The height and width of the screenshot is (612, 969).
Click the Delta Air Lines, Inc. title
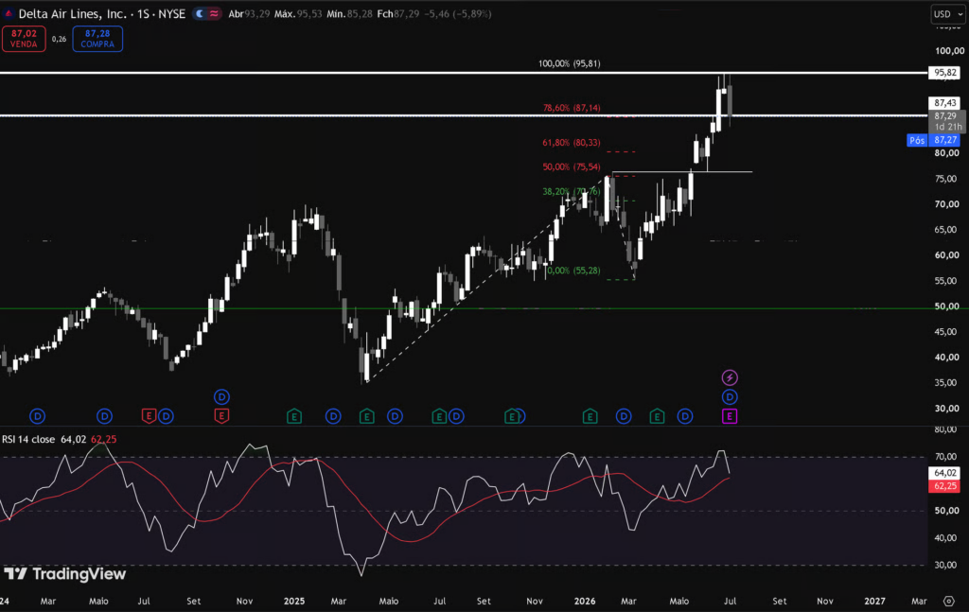click(73, 13)
